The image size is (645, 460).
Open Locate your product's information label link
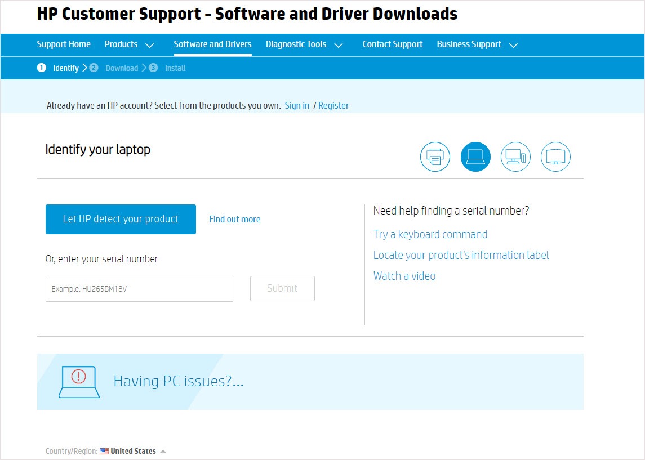point(461,255)
